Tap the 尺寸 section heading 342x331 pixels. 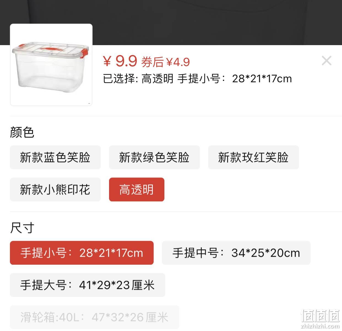click(22, 228)
